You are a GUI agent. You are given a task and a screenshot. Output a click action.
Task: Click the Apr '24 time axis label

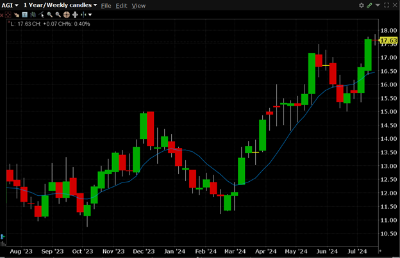266,252
